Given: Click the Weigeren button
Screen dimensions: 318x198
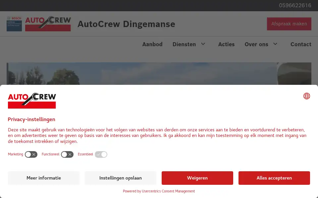Looking at the screenshot, I should coord(197,178).
